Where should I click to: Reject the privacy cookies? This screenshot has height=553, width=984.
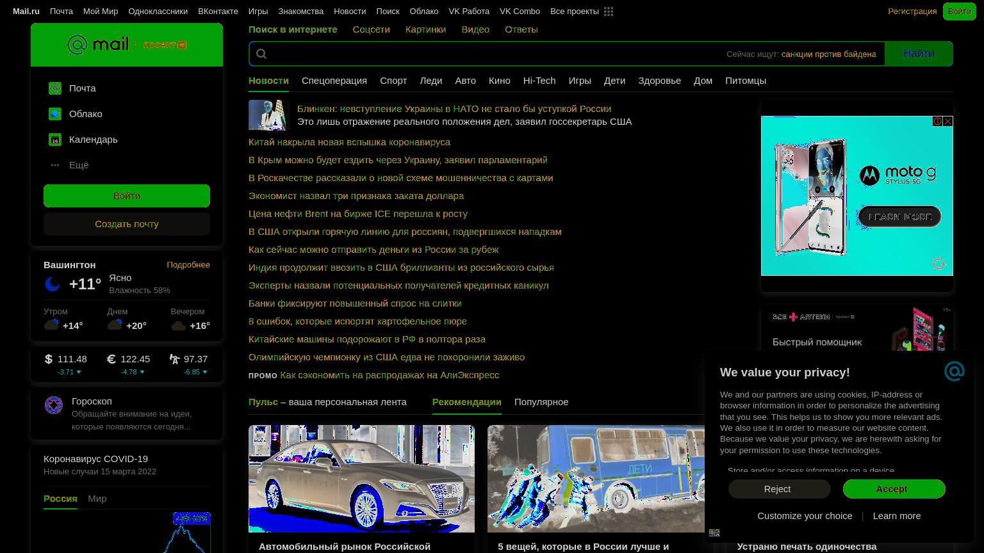click(x=780, y=489)
